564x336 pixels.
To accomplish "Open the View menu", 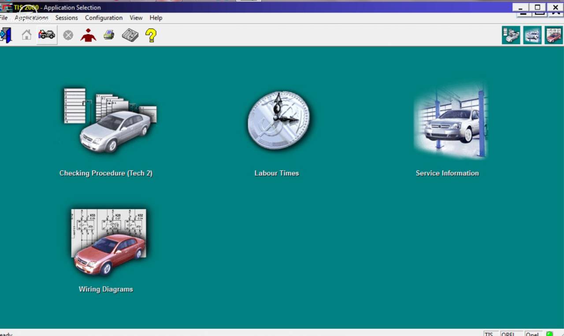I will coord(136,18).
